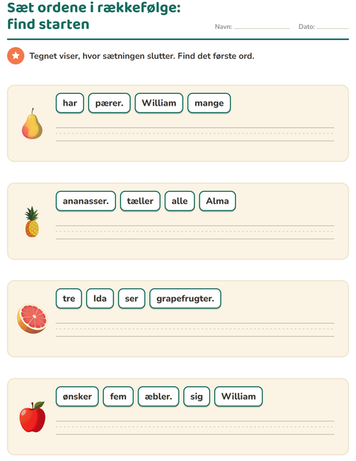Select the word tile 'har'
This screenshot has height=461, width=356.
70,103
